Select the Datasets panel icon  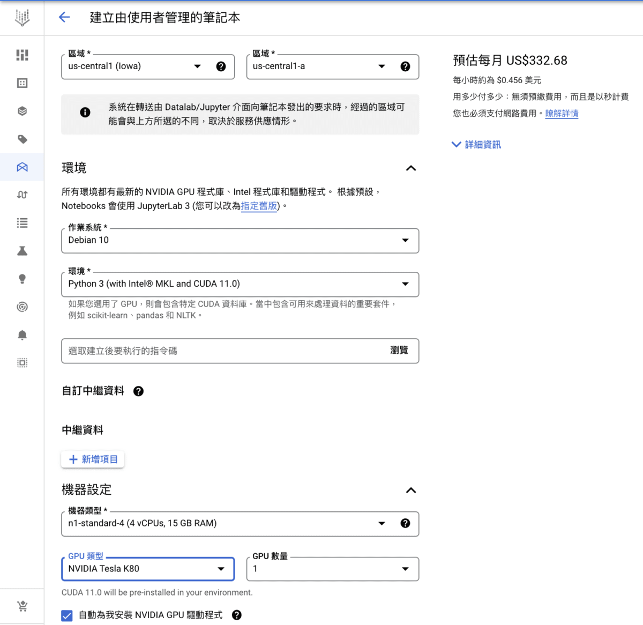pyautogui.click(x=22, y=83)
